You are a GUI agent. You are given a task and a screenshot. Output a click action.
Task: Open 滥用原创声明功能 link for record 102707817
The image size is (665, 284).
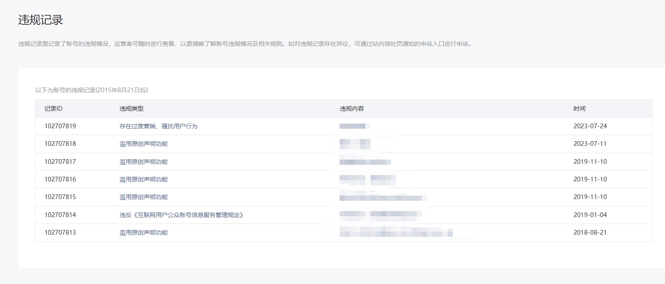click(x=143, y=162)
